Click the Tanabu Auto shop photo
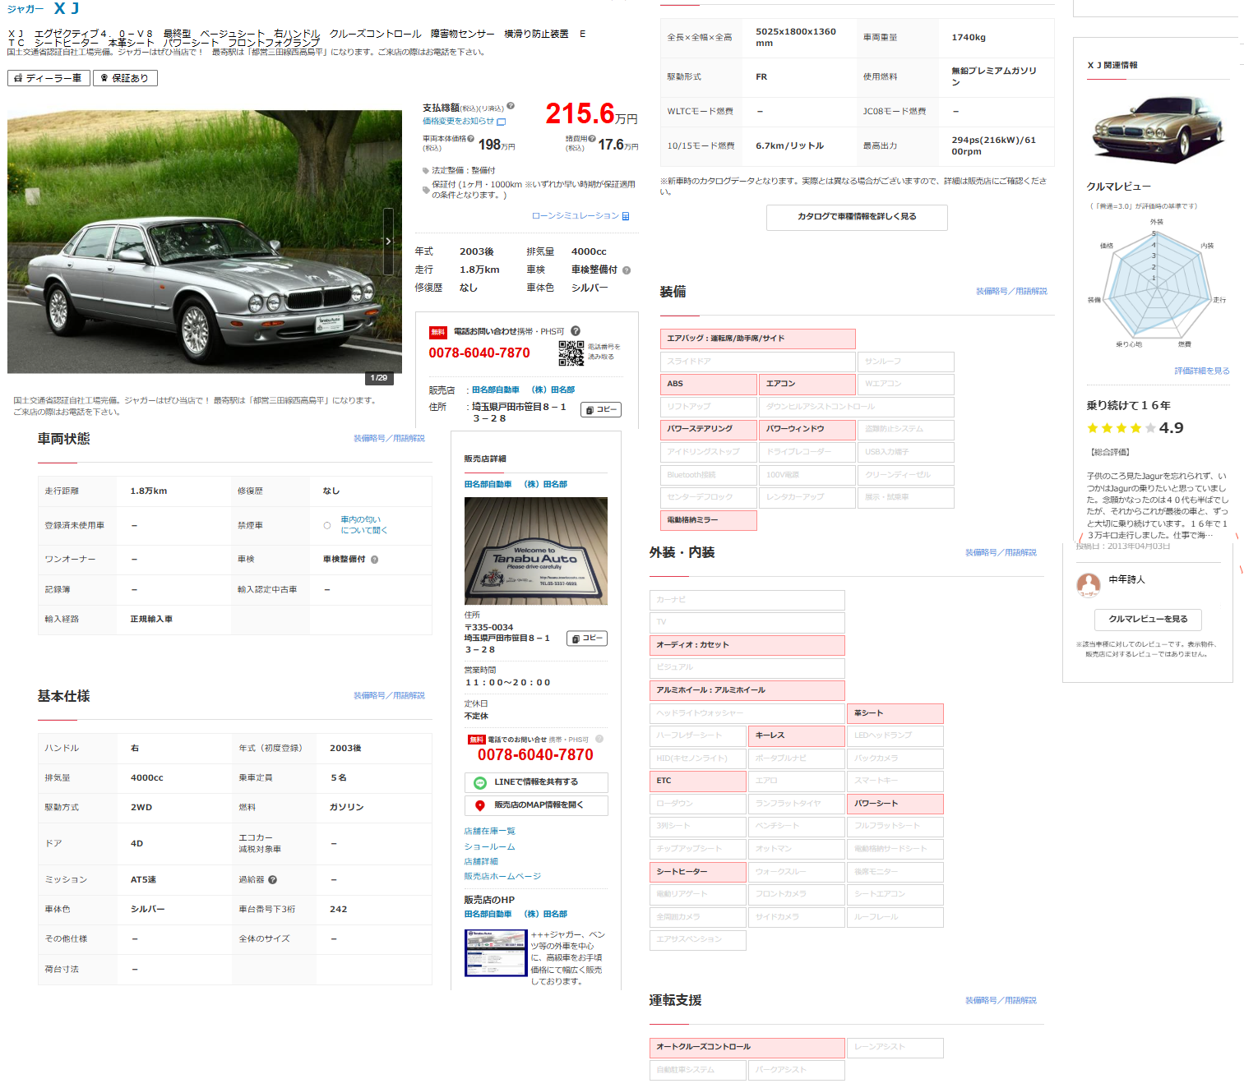Viewport: 1244px width, 1088px height. coord(535,551)
